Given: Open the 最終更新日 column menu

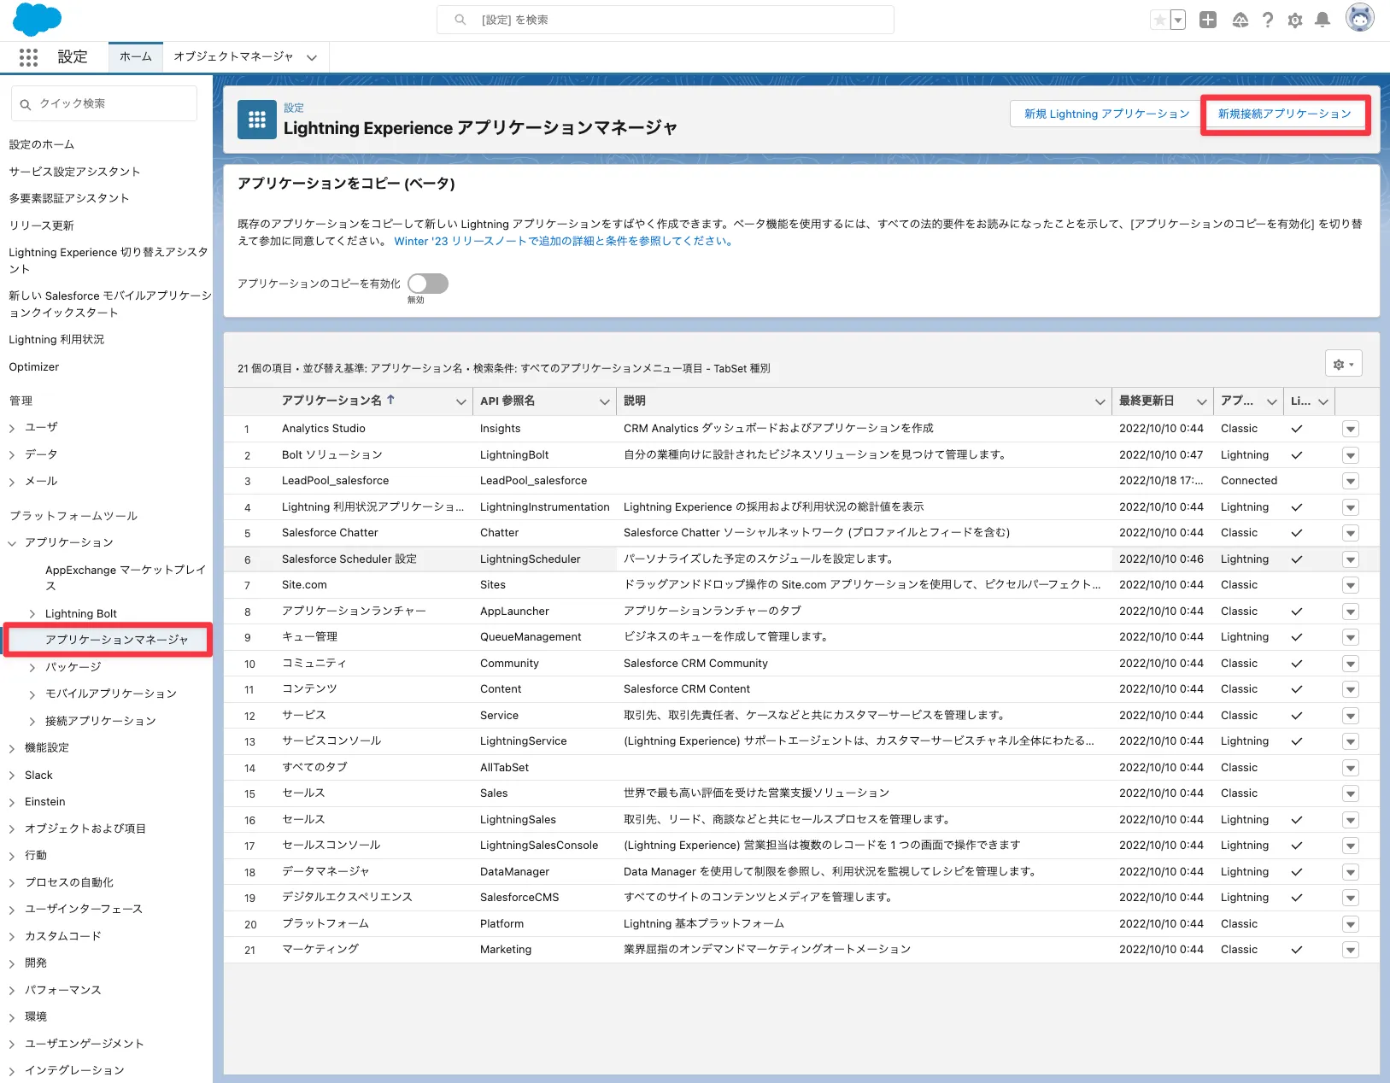Looking at the screenshot, I should coord(1202,401).
